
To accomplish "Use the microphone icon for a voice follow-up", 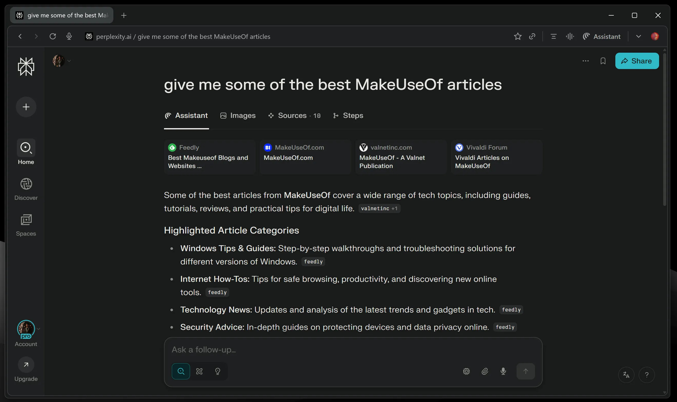I will tap(503, 371).
